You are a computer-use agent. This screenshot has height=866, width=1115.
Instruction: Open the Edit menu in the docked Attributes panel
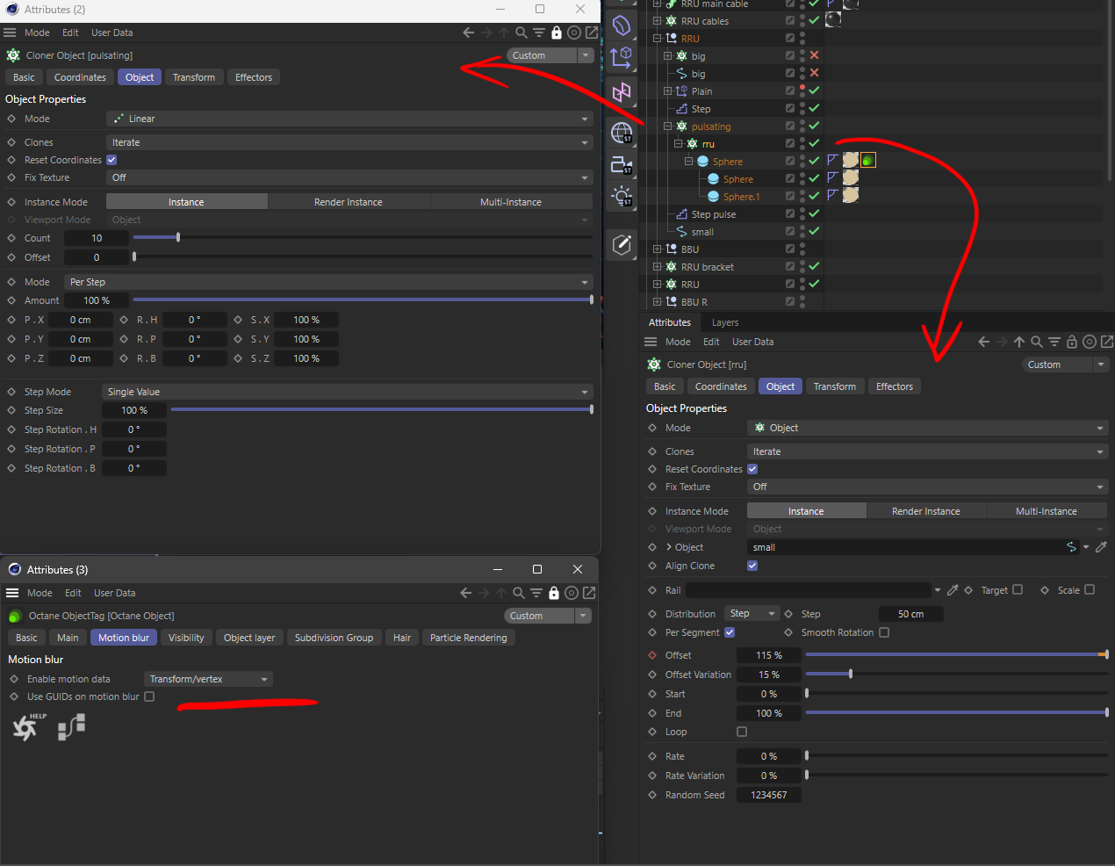point(711,342)
